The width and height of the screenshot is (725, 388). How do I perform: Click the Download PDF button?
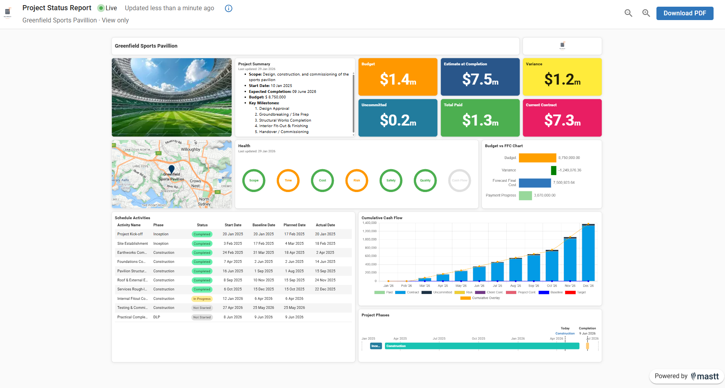(685, 13)
